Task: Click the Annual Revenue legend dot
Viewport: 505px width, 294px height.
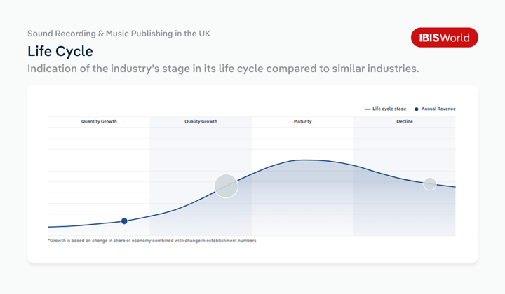Action: [417, 108]
